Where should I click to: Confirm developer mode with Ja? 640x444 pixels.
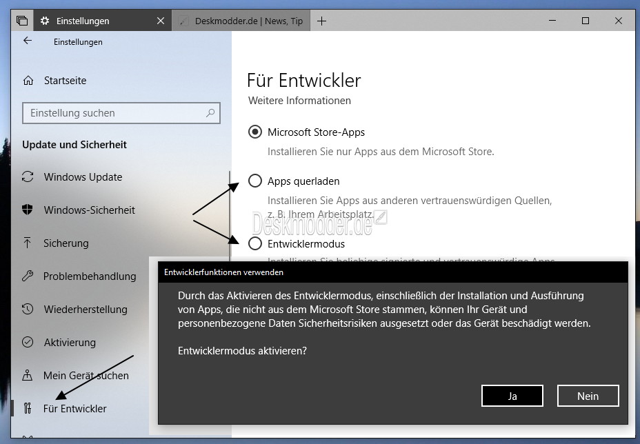pos(512,396)
